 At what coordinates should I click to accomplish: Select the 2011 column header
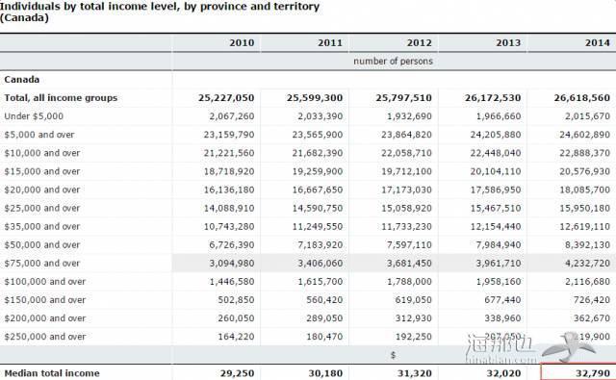click(330, 42)
